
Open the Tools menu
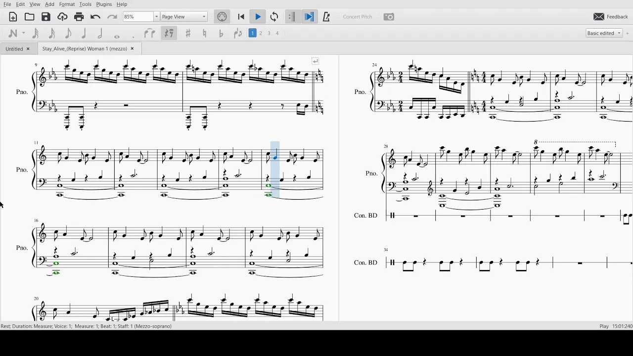coord(85,4)
